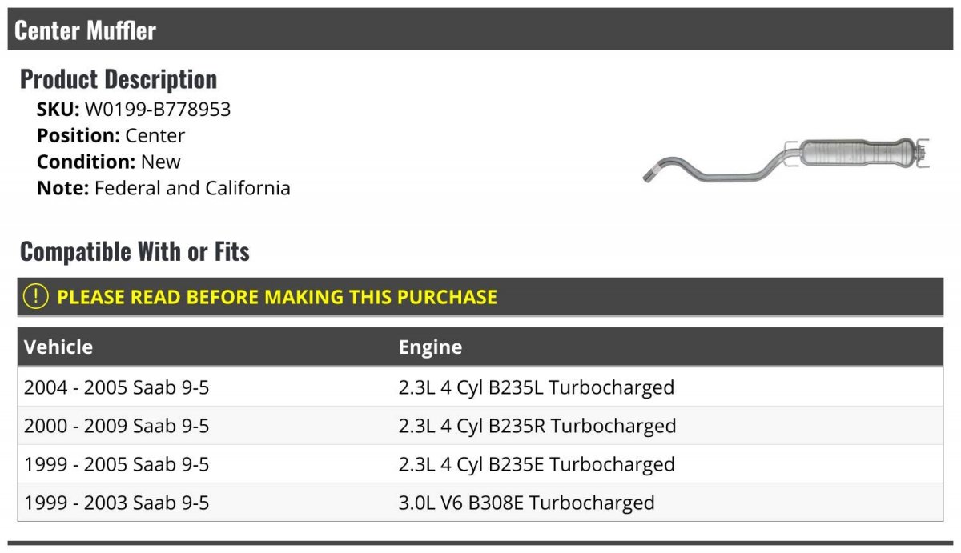Click the Compatible With or Fits heading
Viewport: 961px width, 553px height.
point(135,252)
